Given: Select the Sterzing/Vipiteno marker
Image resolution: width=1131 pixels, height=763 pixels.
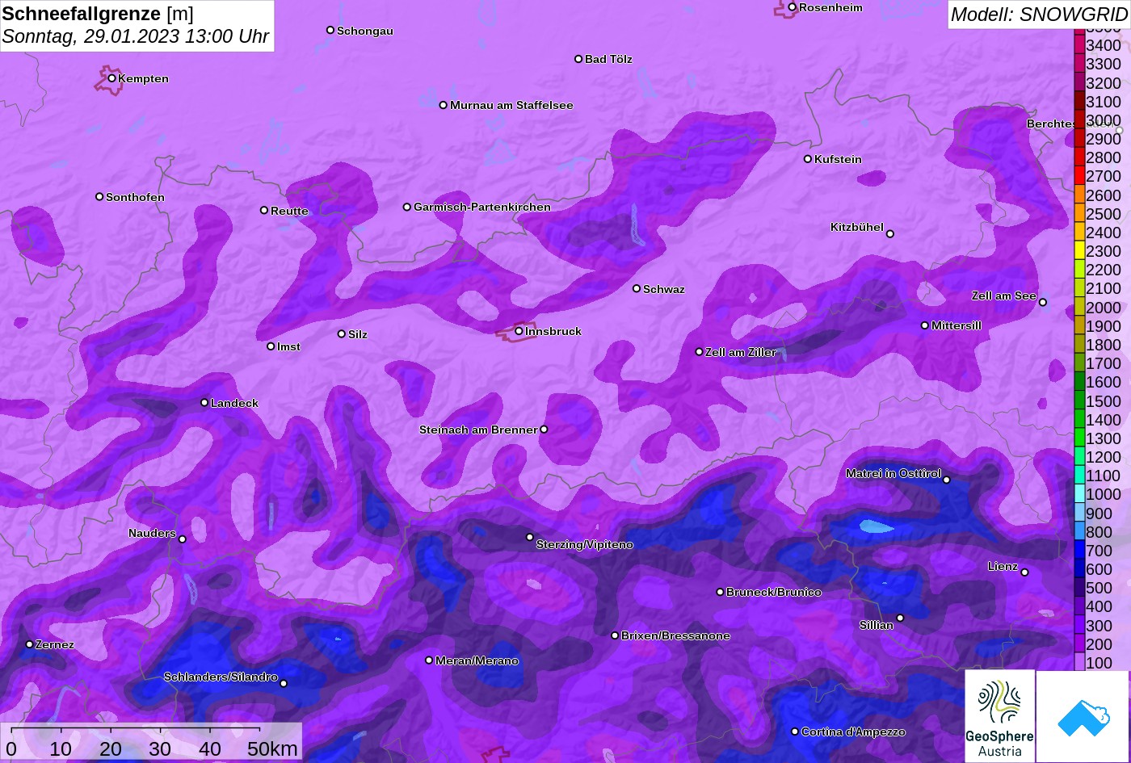Looking at the screenshot, I should [x=530, y=537].
